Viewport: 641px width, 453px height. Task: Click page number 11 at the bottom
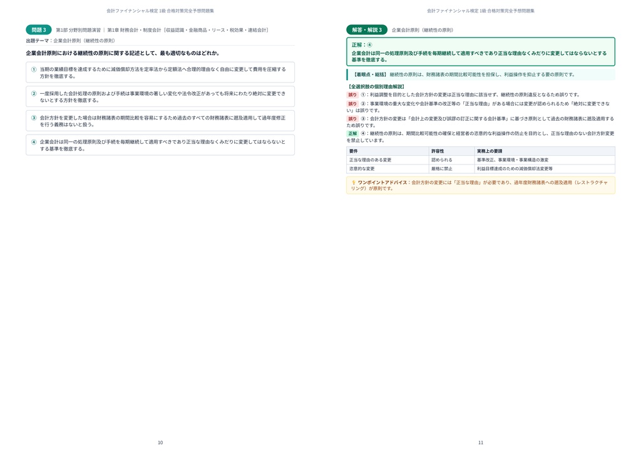[481, 443]
